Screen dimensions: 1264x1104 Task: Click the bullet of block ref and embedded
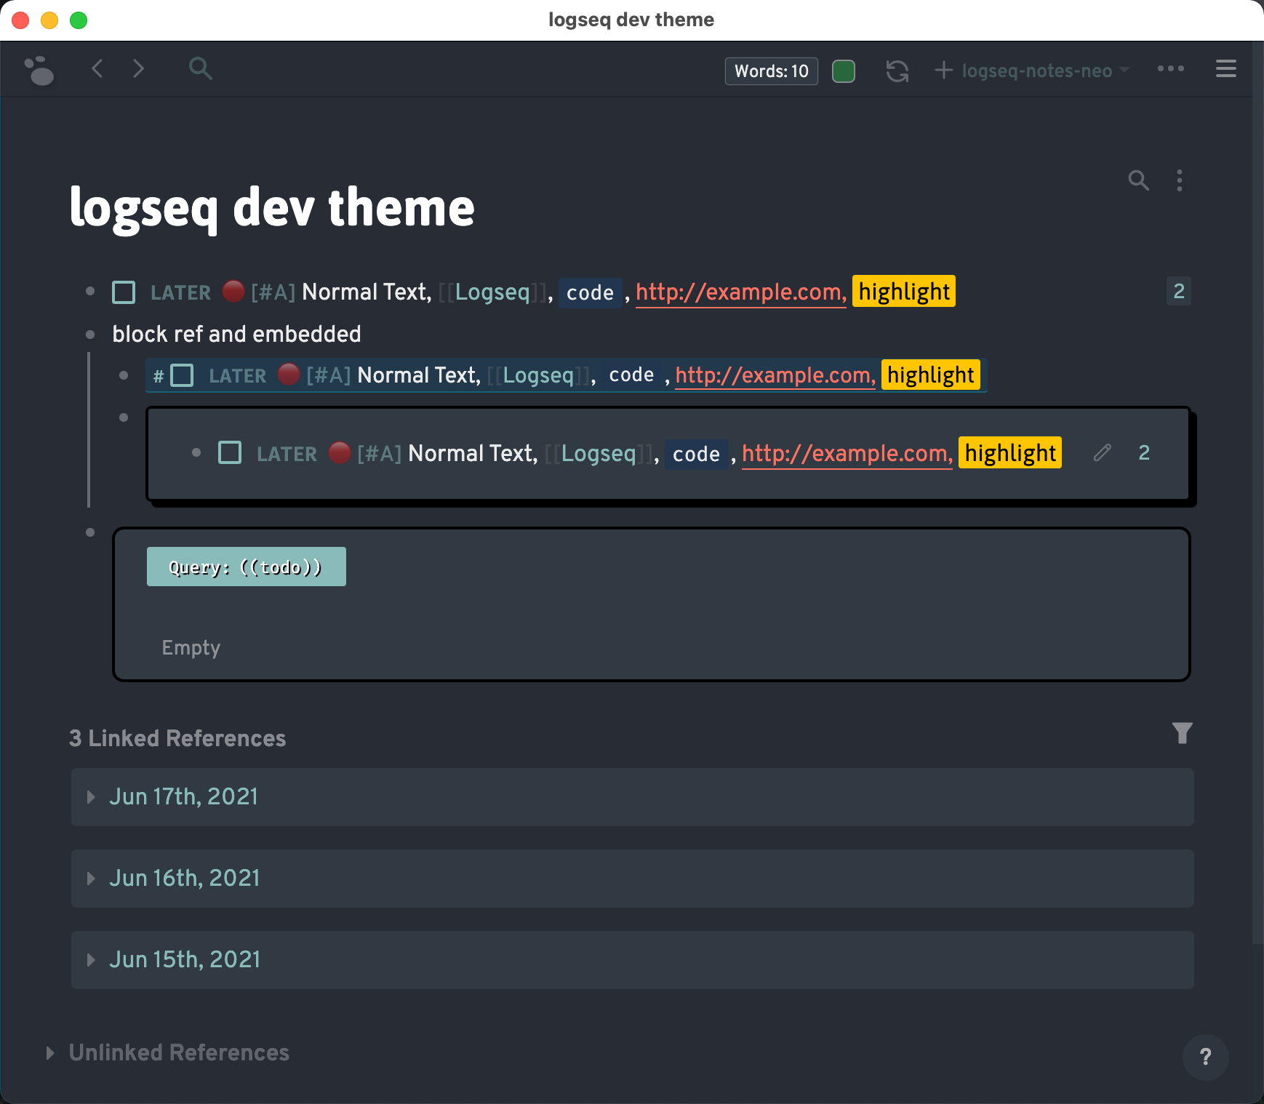click(x=90, y=335)
